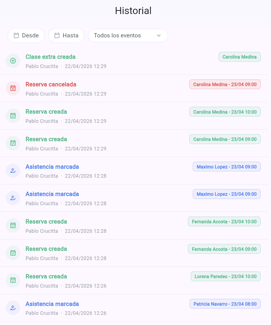Expand the Desde date picker
271x325 pixels.
pyautogui.click(x=26, y=35)
